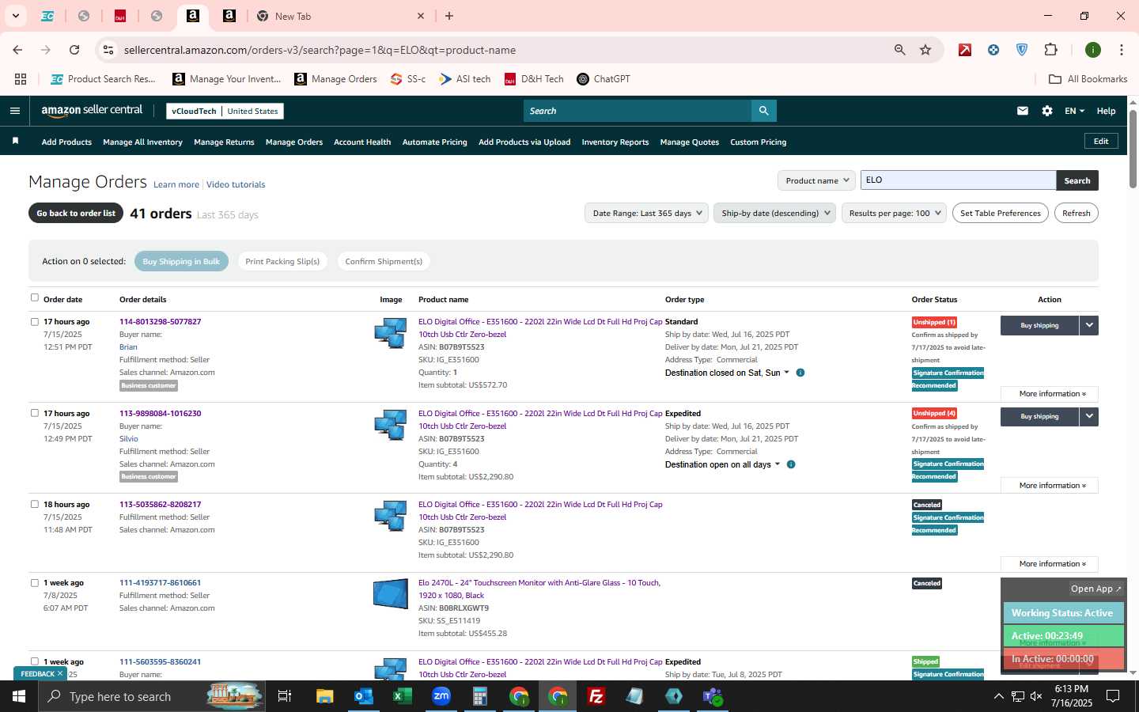Open the site information icon in address bar

coord(108,50)
